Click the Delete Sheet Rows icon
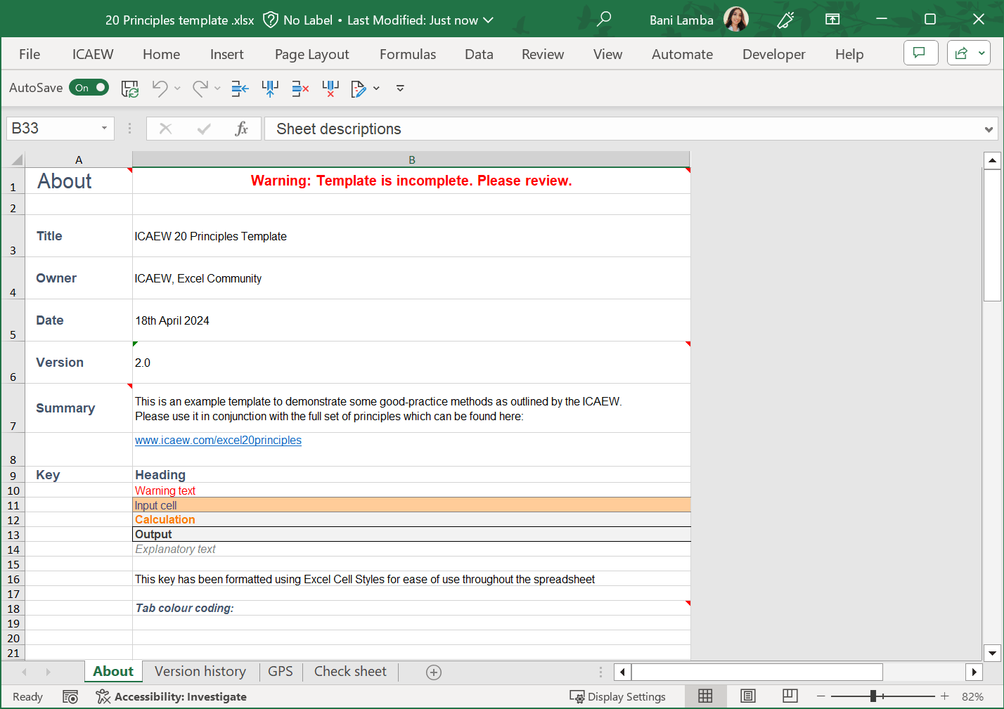Viewport: 1004px width, 709px height. pyautogui.click(x=300, y=89)
